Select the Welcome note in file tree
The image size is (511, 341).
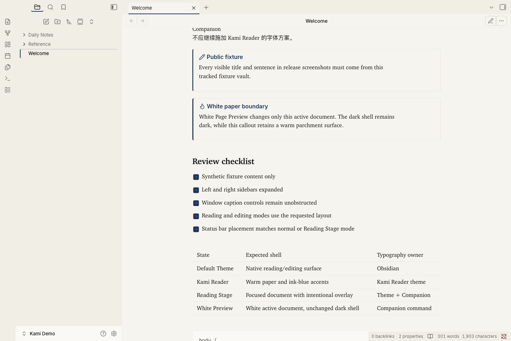[x=69, y=53]
